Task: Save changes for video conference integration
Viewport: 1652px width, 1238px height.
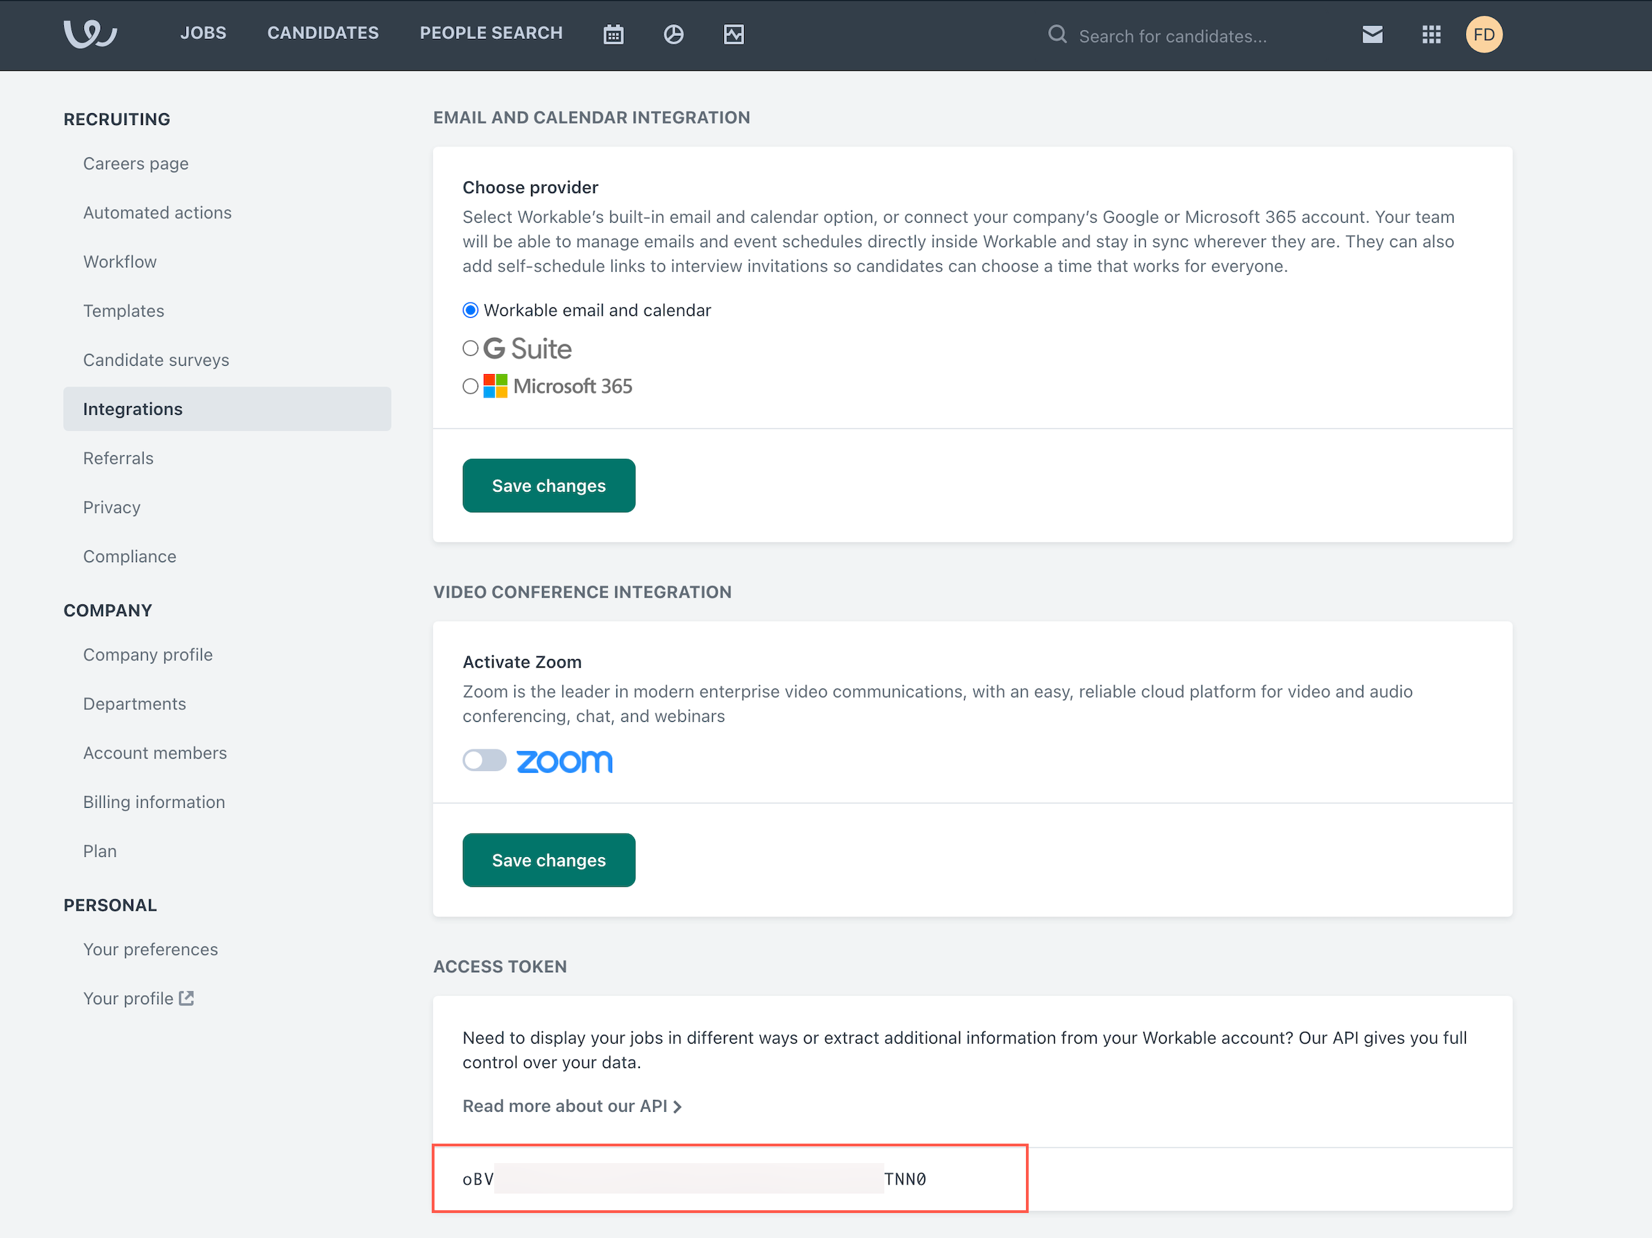Action: point(549,860)
